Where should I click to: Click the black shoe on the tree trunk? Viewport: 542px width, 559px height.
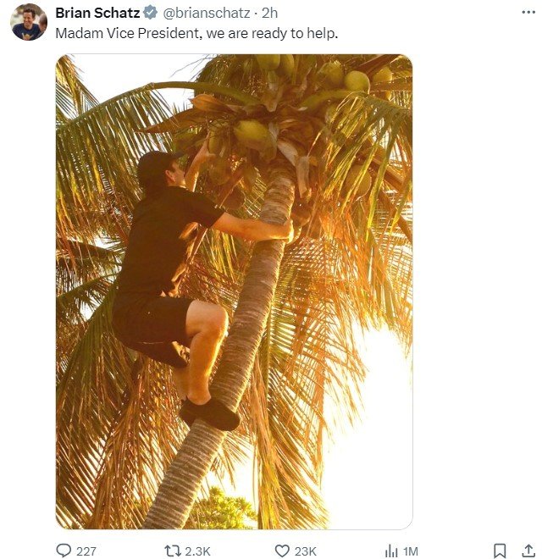point(210,412)
